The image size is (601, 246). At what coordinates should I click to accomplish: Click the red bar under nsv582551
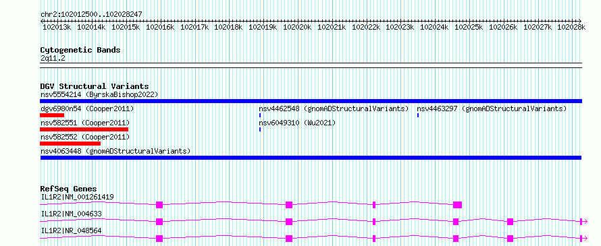pyautogui.click(x=84, y=129)
